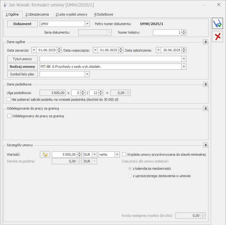Open the netto/brutto dropdown
Screen dimensions: 226x225
117,154
